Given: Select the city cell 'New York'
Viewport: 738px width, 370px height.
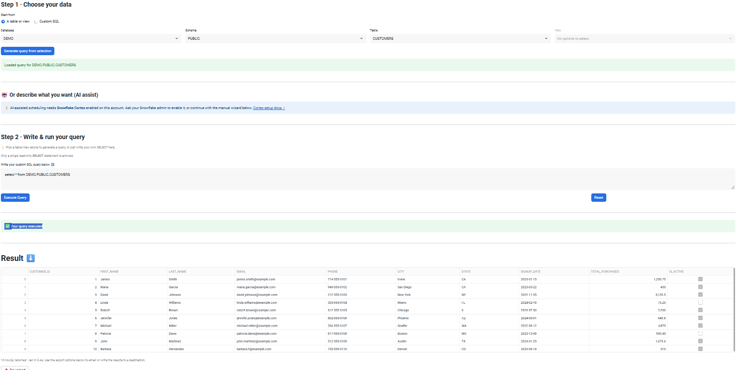Looking at the screenshot, I should point(428,294).
